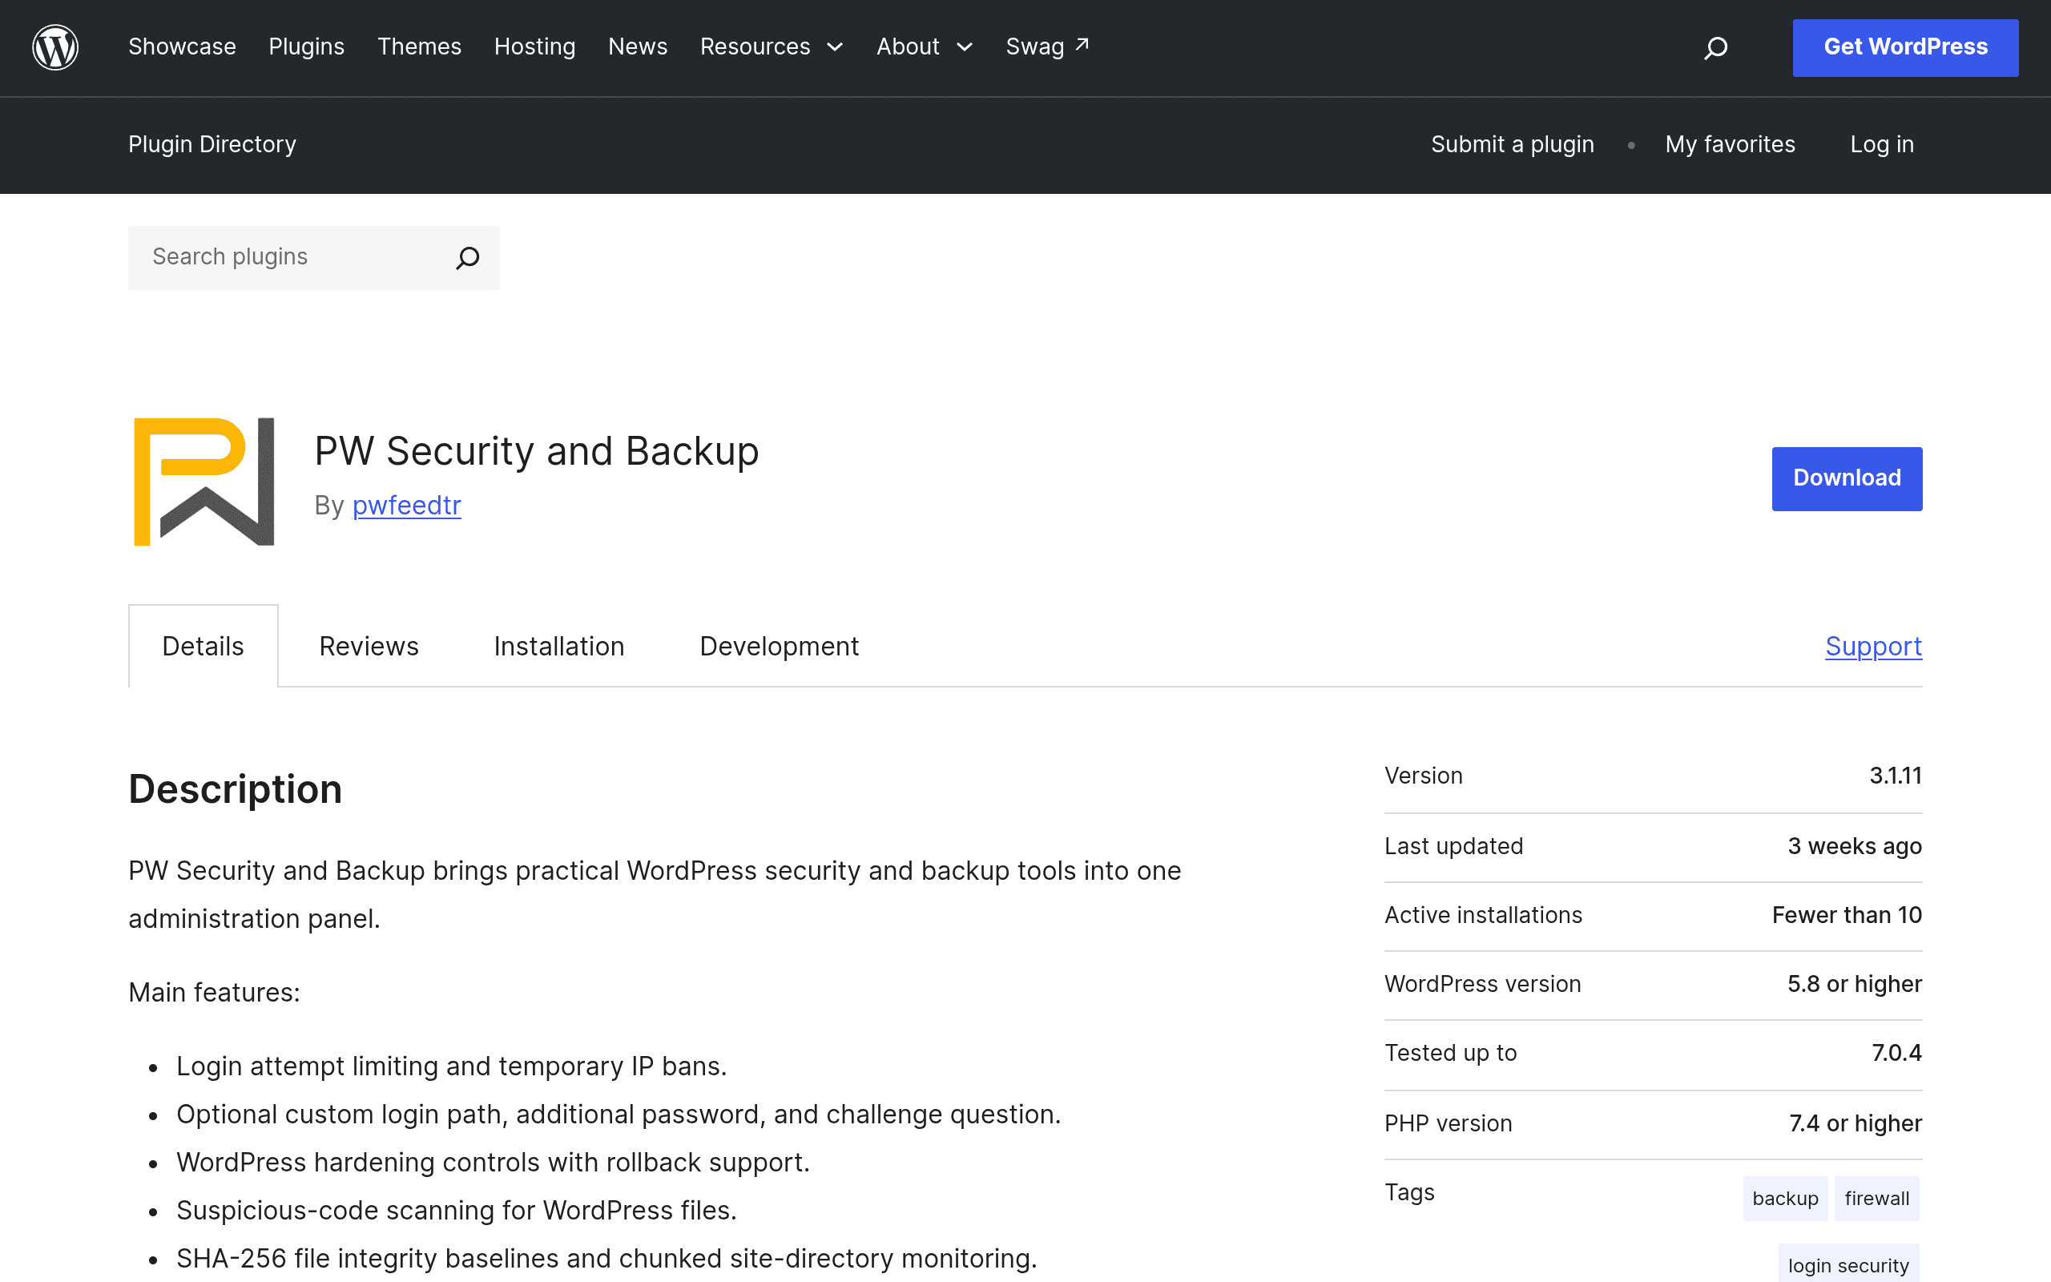Viewport: 2051px width, 1282px height.
Task: Switch to the Development tab
Action: (779, 646)
